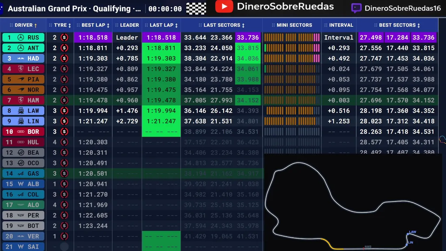Click the chequered flag session icon
This screenshot has height=251, width=446.
[196, 8]
